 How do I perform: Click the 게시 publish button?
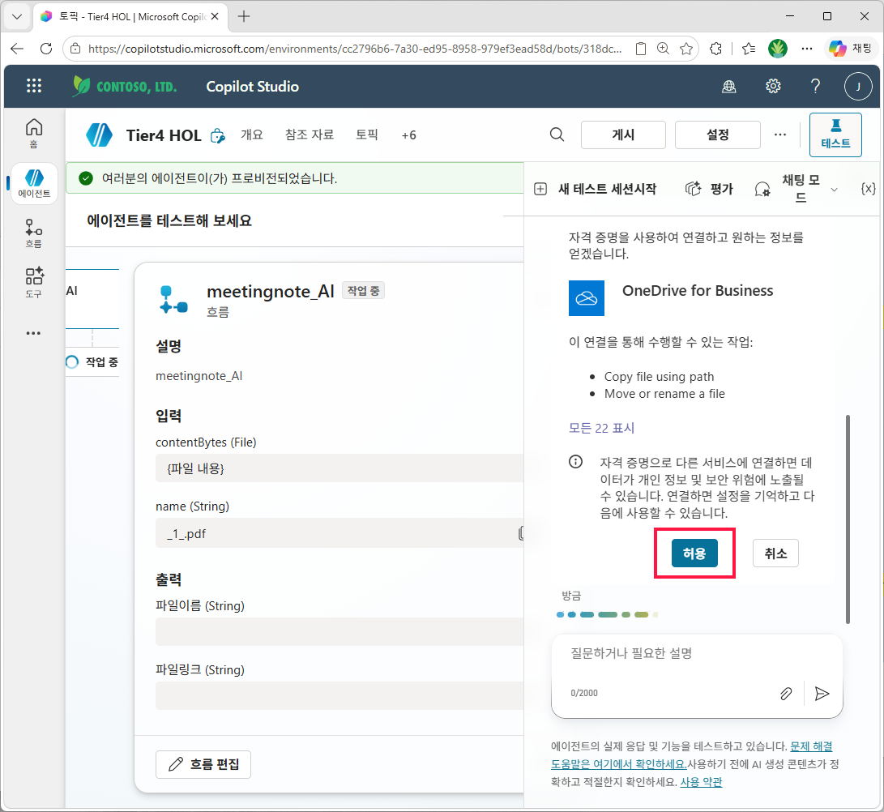(623, 135)
